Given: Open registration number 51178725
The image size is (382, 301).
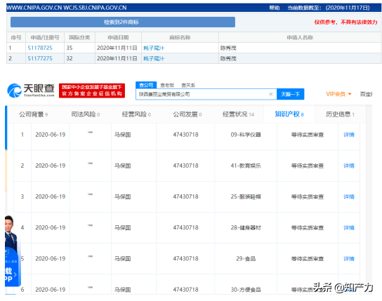Looking at the screenshot, I should 40,48.
